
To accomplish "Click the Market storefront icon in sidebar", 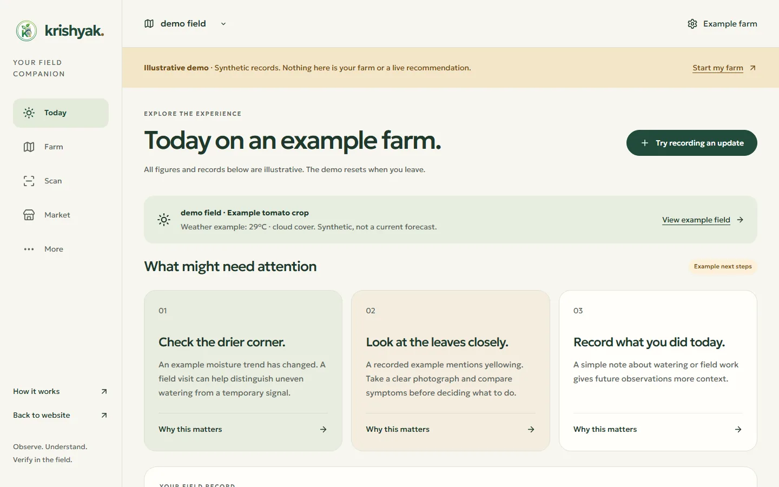I will [x=29, y=215].
